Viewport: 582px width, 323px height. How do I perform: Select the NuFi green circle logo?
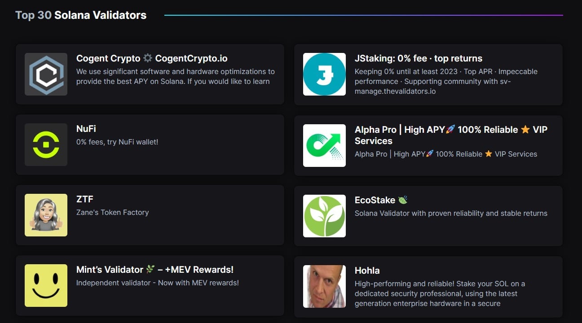[x=46, y=145]
